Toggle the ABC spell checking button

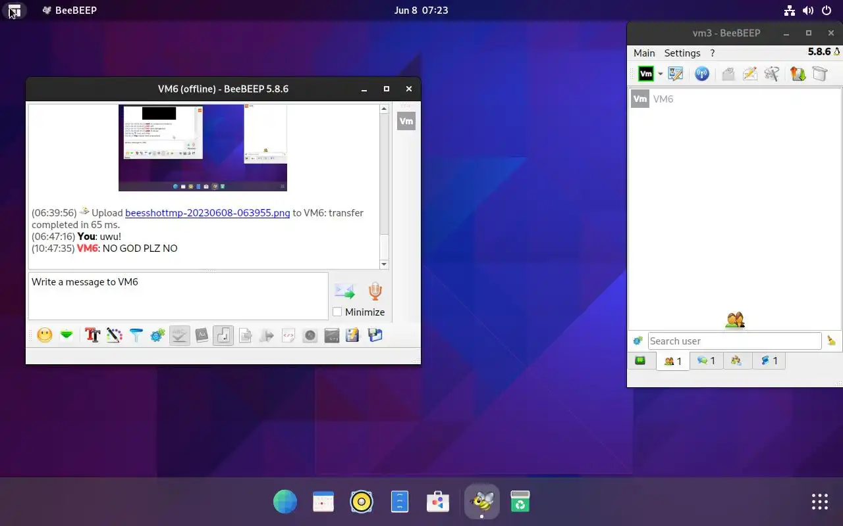179,335
